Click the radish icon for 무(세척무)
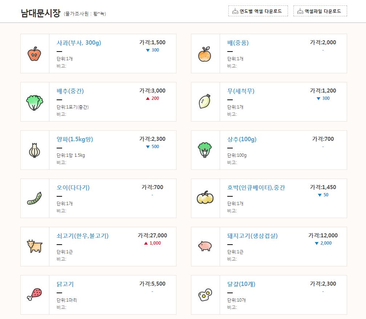 [205, 102]
